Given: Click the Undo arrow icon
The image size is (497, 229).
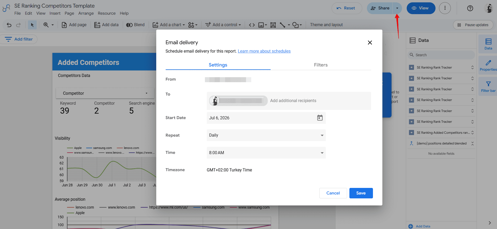Looking at the screenshot, I should 9,25.
